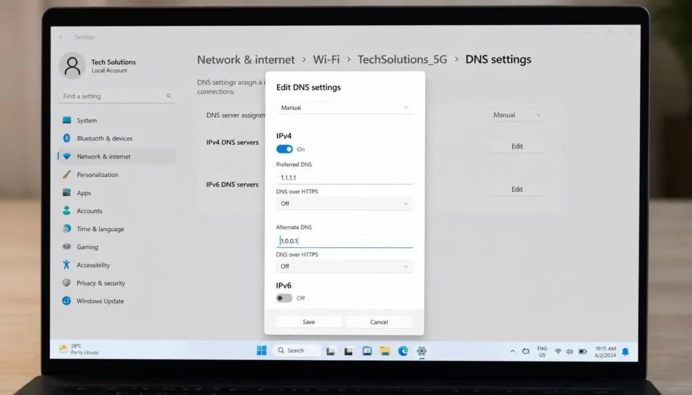Click the Find a setting search box
The height and width of the screenshot is (395, 692).
pyautogui.click(x=117, y=96)
